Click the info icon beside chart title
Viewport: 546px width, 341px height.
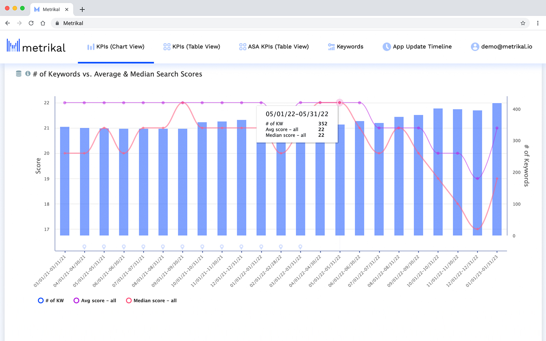click(x=28, y=74)
